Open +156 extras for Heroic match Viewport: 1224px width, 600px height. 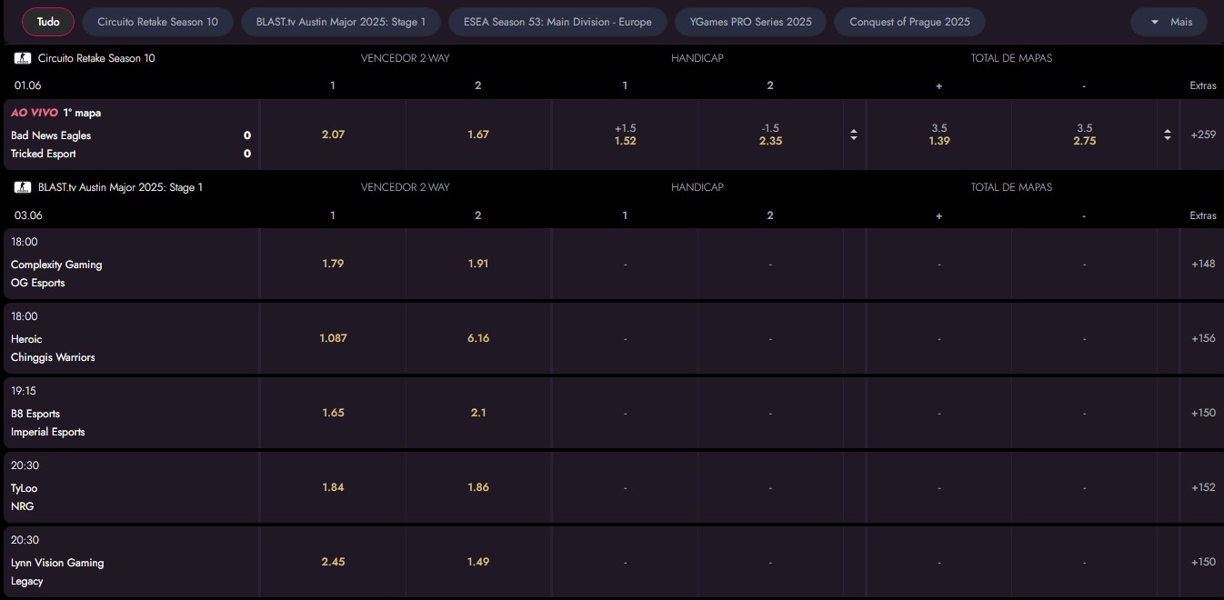coord(1203,338)
